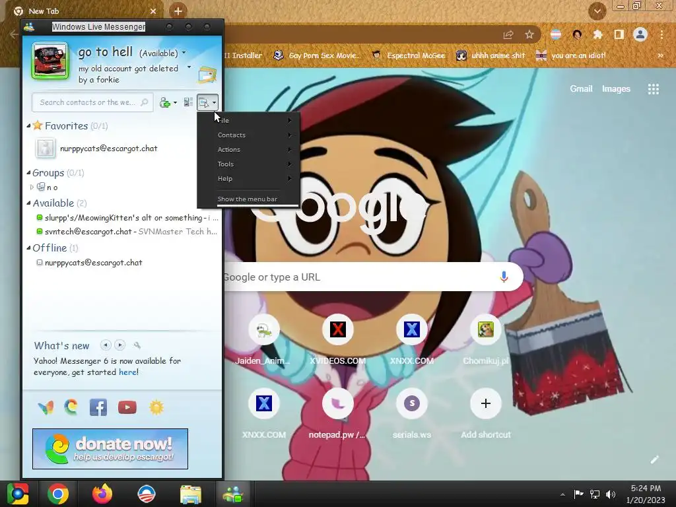Open the status dropdown next to (Available)
Image resolution: width=676 pixels, height=507 pixels.
[x=184, y=53]
